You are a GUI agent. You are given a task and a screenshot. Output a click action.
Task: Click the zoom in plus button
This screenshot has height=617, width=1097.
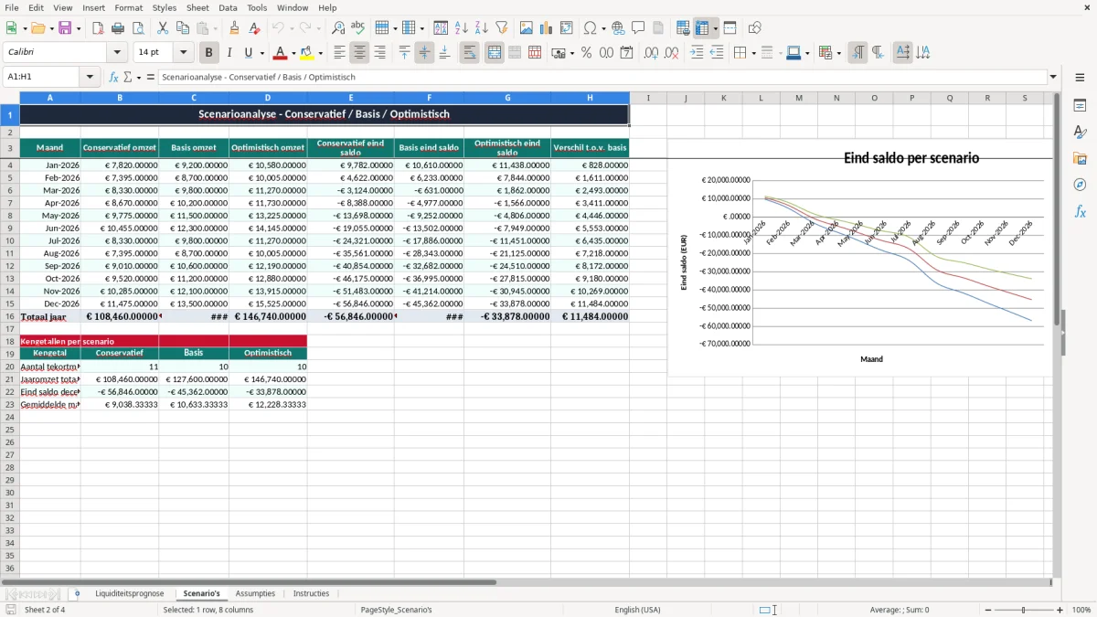(x=1060, y=610)
